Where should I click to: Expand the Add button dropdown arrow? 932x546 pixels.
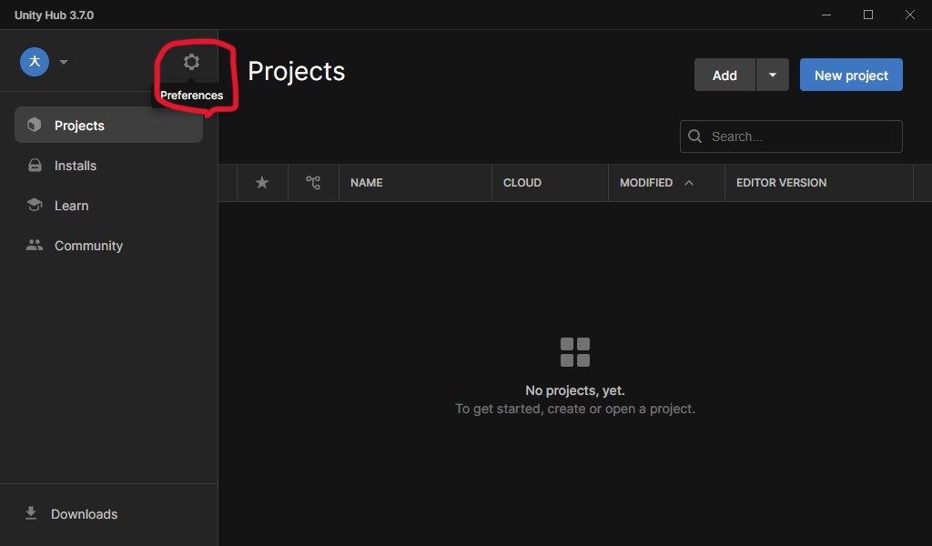click(772, 76)
